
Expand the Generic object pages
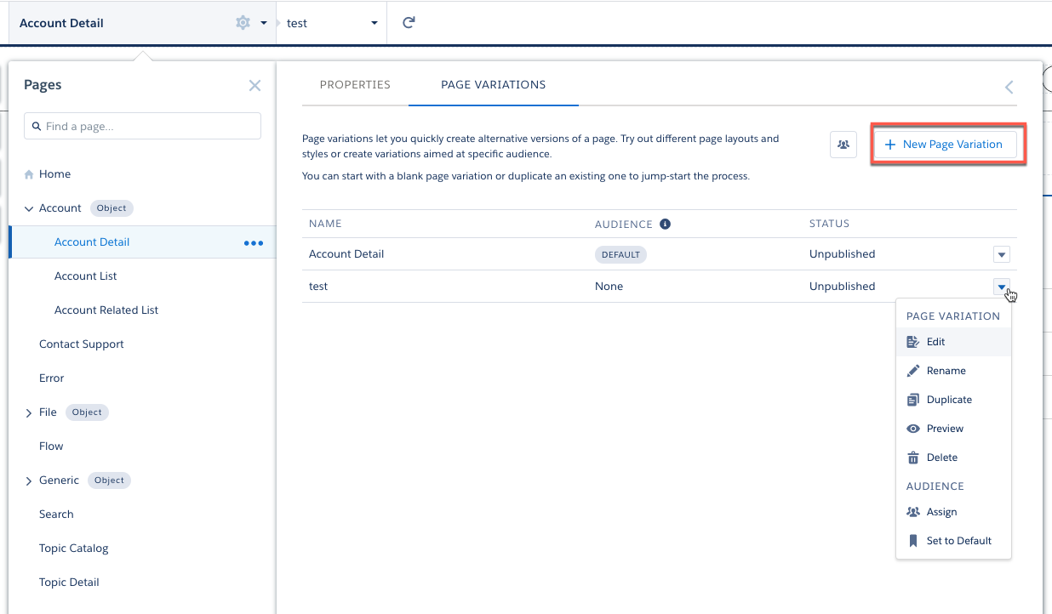tap(29, 480)
